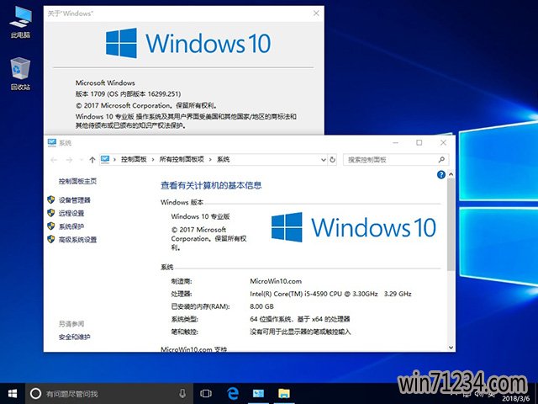The image size is (538, 404).
Task: Open 系统保护 link
Action: click(71, 226)
